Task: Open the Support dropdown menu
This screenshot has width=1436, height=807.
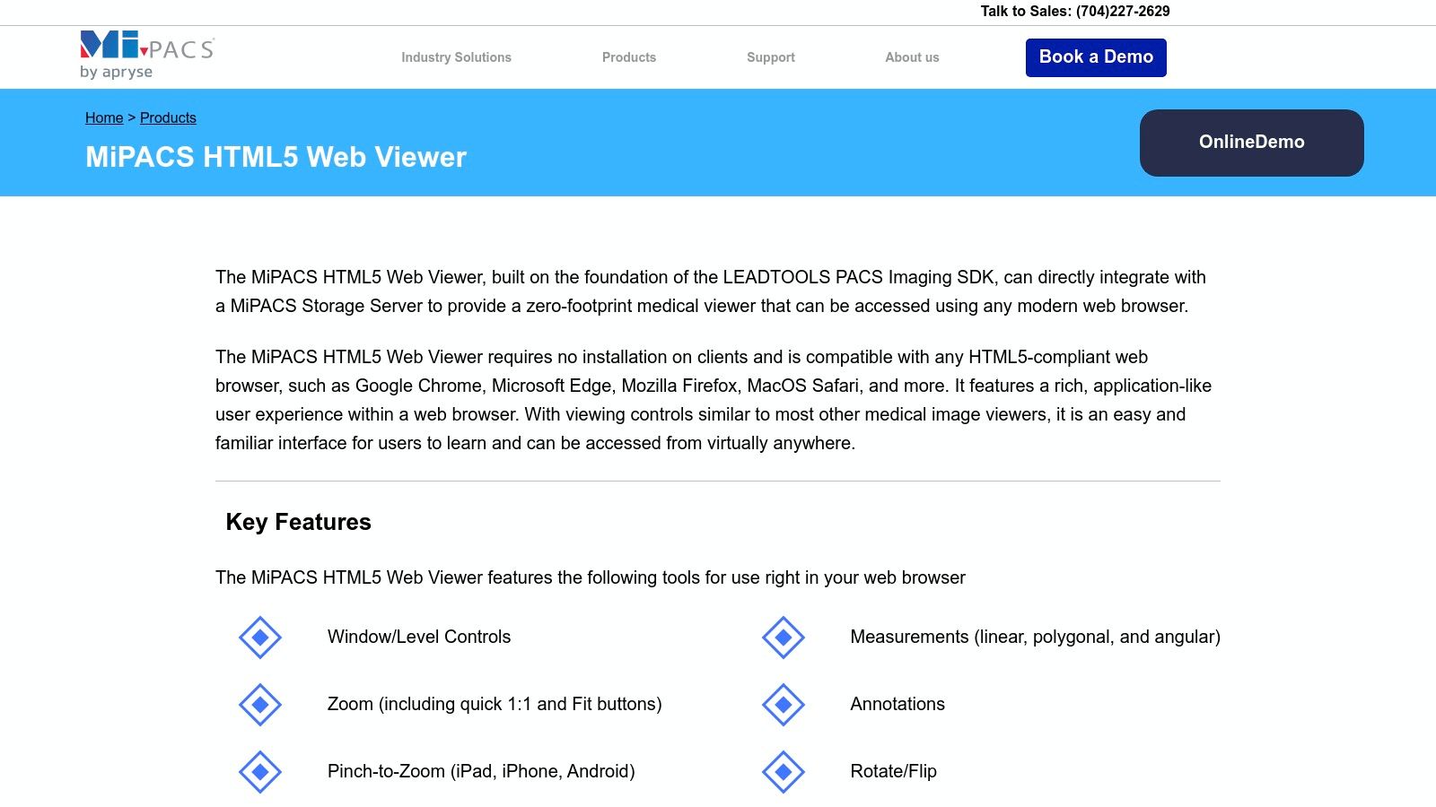Action: (770, 56)
